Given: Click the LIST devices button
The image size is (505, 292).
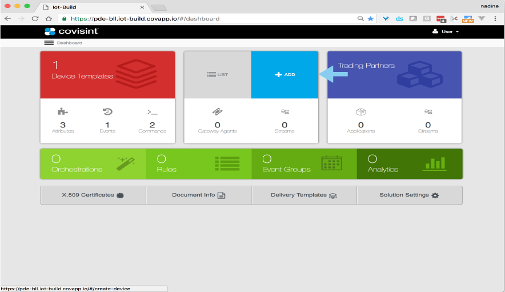Looking at the screenshot, I should pyautogui.click(x=217, y=74).
